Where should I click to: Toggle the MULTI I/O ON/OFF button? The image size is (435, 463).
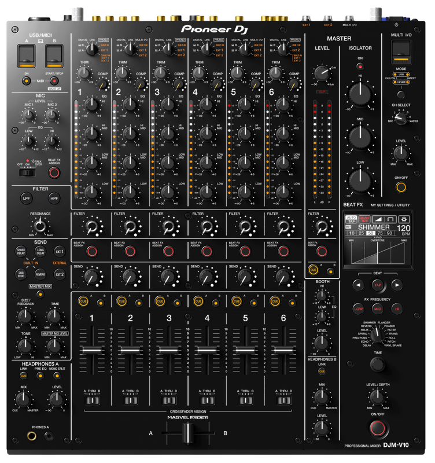pyautogui.click(x=401, y=187)
